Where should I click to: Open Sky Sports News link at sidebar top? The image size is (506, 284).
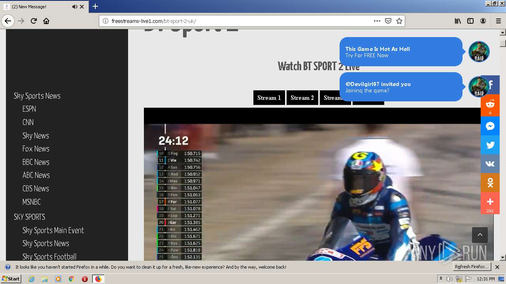click(37, 96)
